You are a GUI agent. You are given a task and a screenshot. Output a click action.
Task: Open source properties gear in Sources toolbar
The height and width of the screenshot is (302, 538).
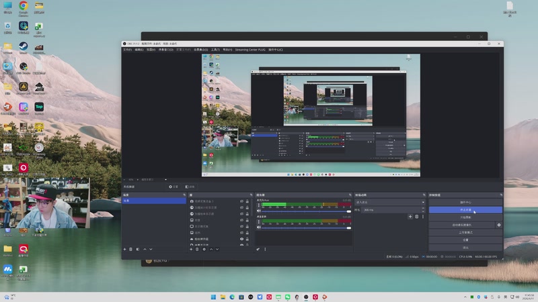[204, 249]
